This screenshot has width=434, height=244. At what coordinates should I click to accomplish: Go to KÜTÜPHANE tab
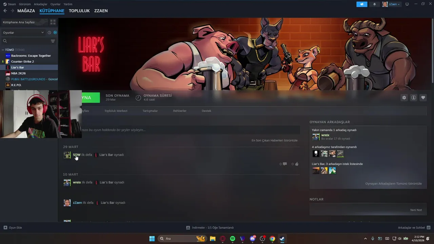coord(52,11)
